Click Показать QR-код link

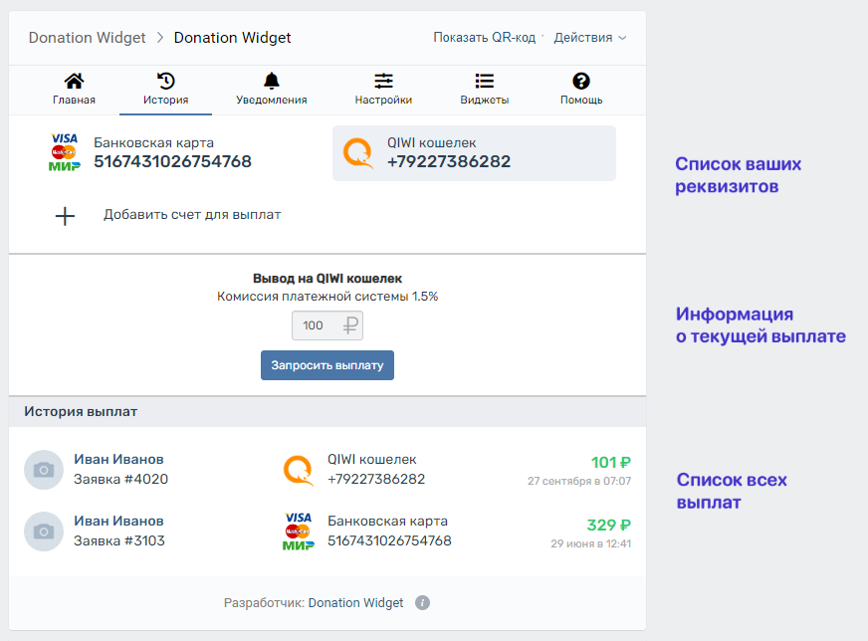coord(486,38)
